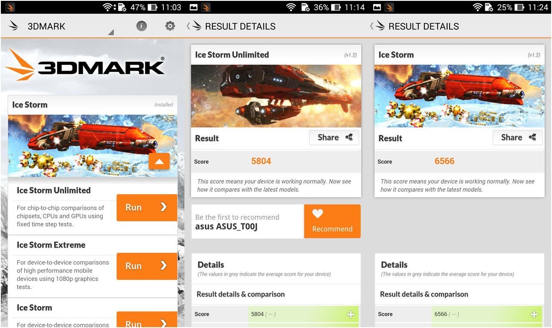Tap the Ice Storm Unlimited result thumbnail
Screen dimensions: 552x328
(x=276, y=96)
